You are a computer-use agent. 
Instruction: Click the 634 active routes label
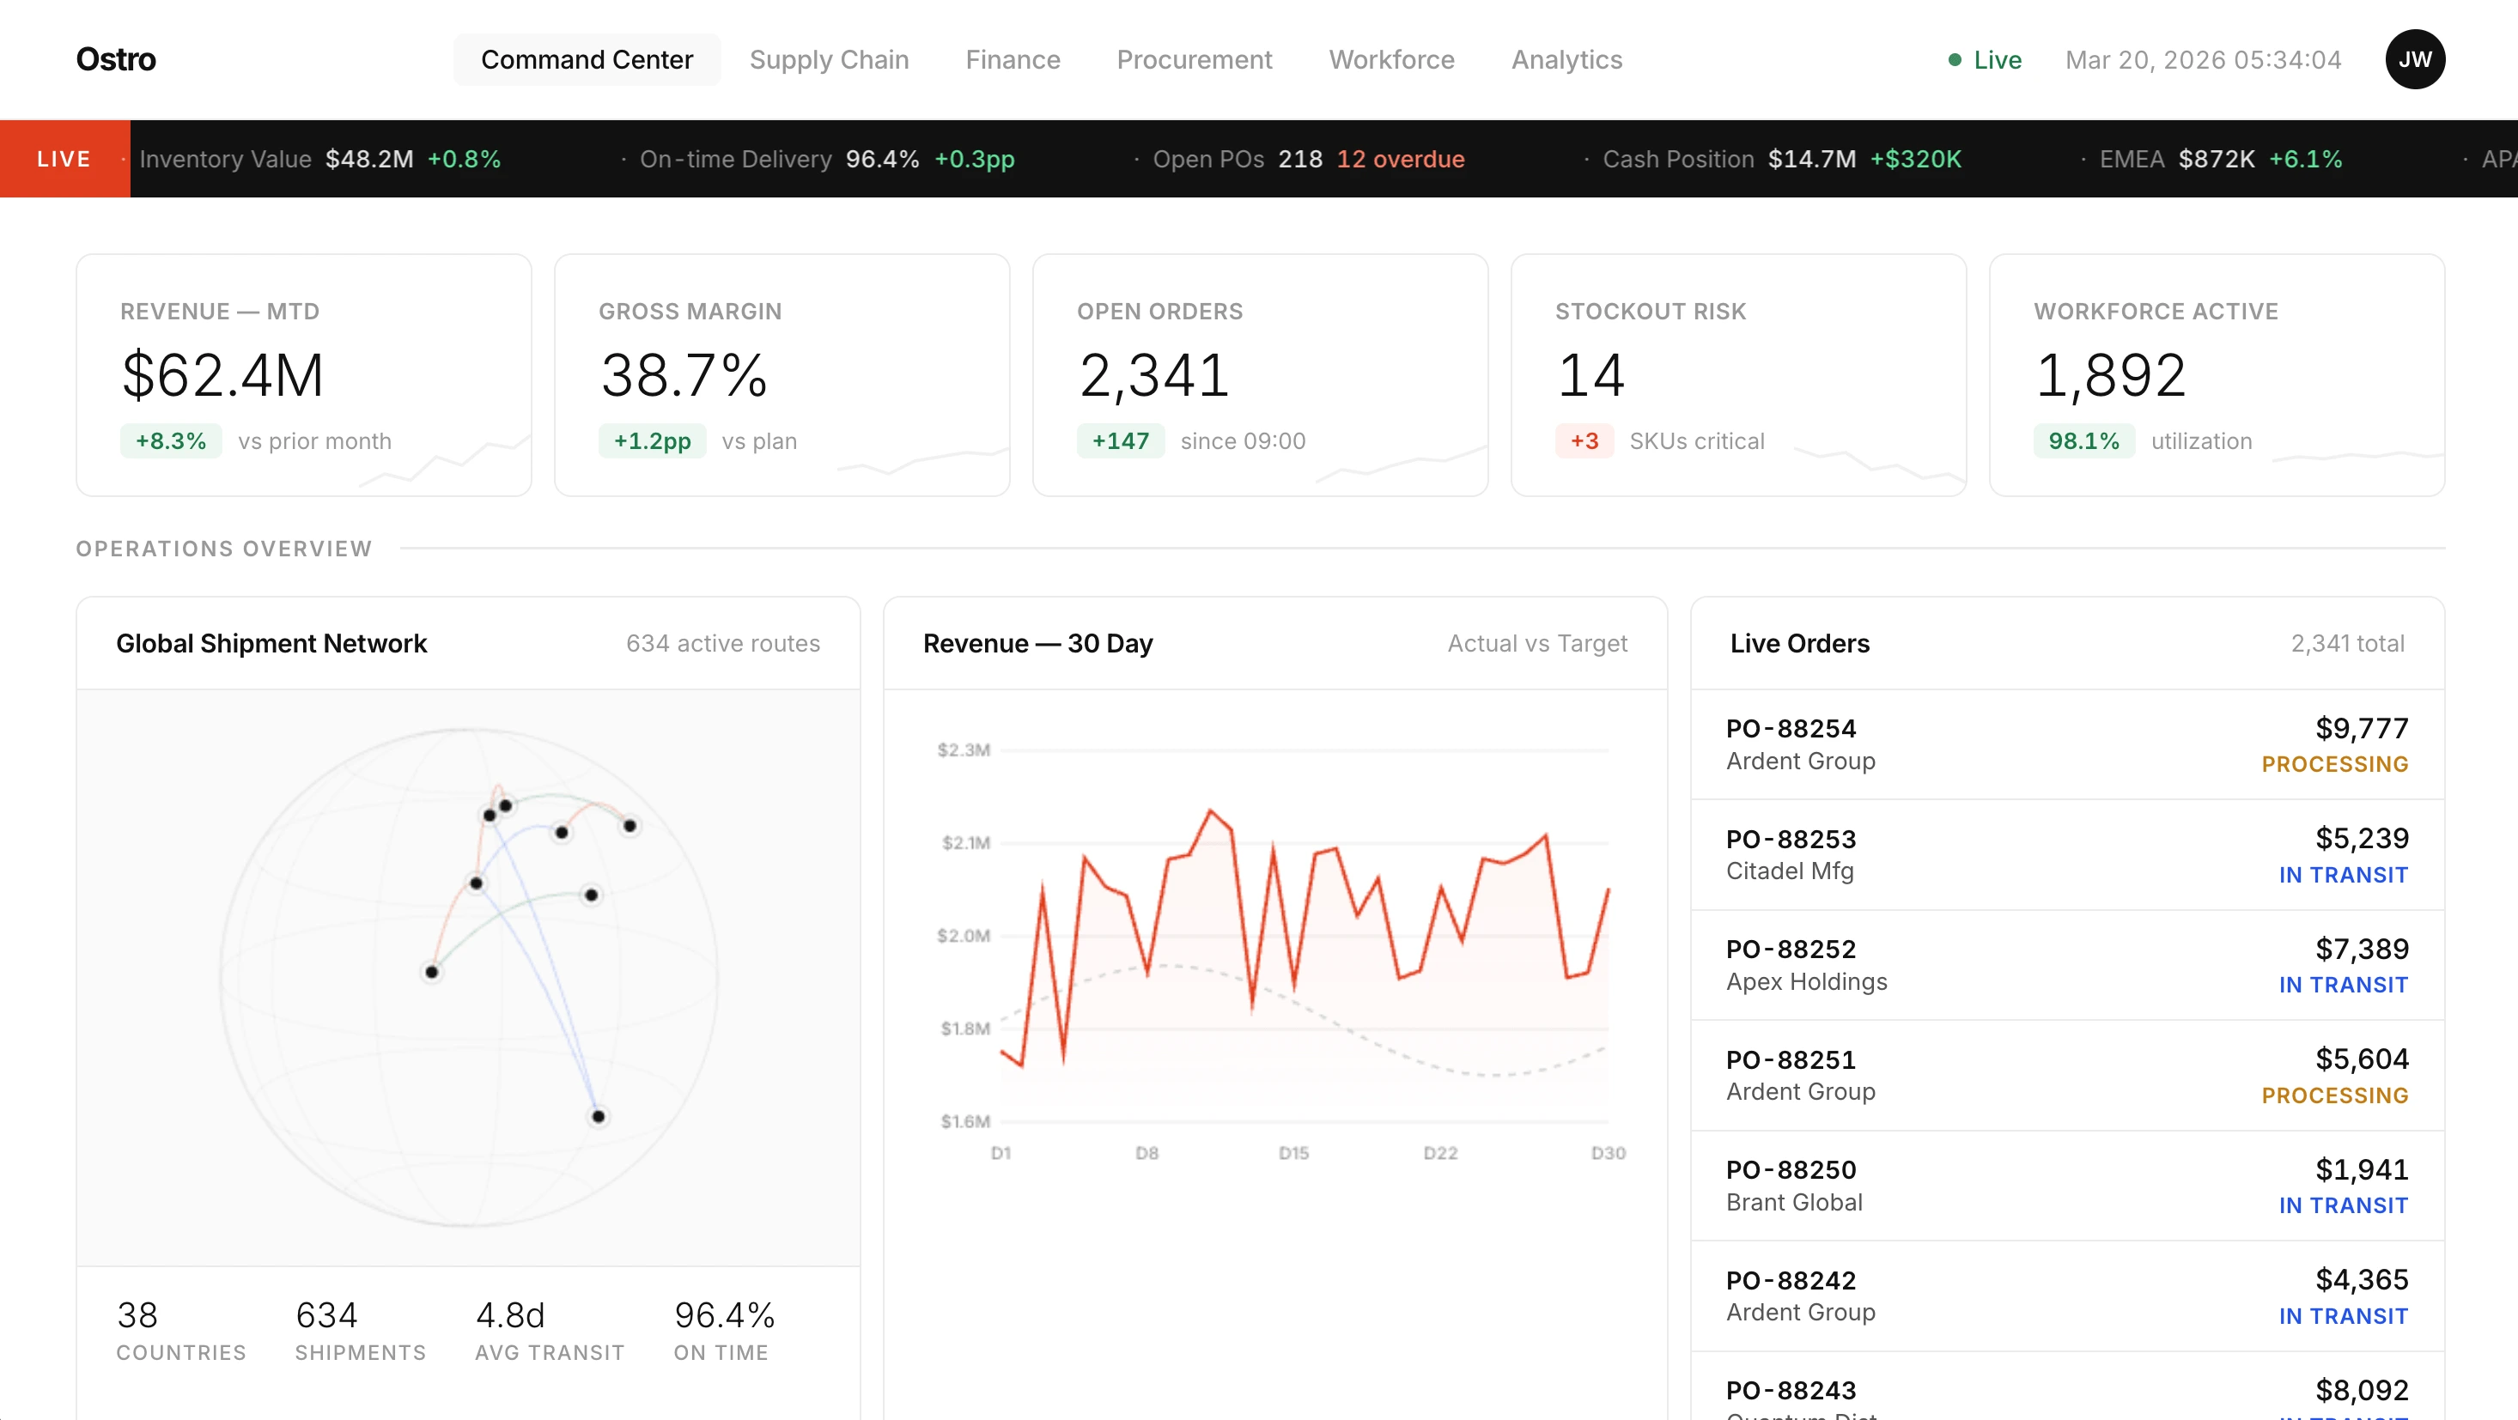pos(723,643)
